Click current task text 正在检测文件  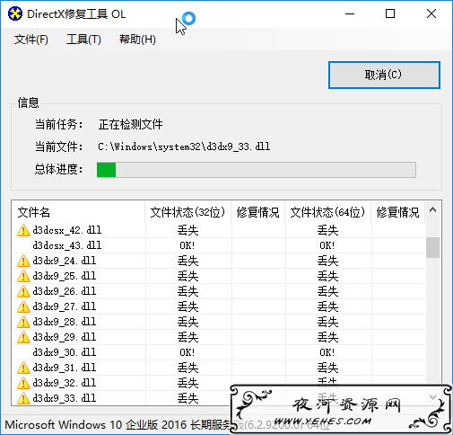130,124
